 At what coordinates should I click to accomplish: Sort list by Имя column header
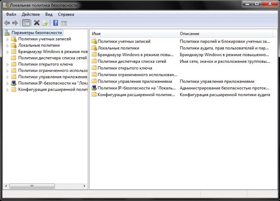coord(133,34)
